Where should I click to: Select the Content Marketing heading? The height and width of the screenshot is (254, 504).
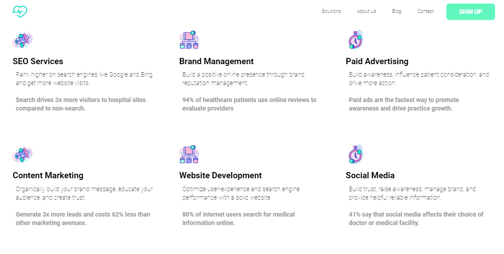point(48,176)
